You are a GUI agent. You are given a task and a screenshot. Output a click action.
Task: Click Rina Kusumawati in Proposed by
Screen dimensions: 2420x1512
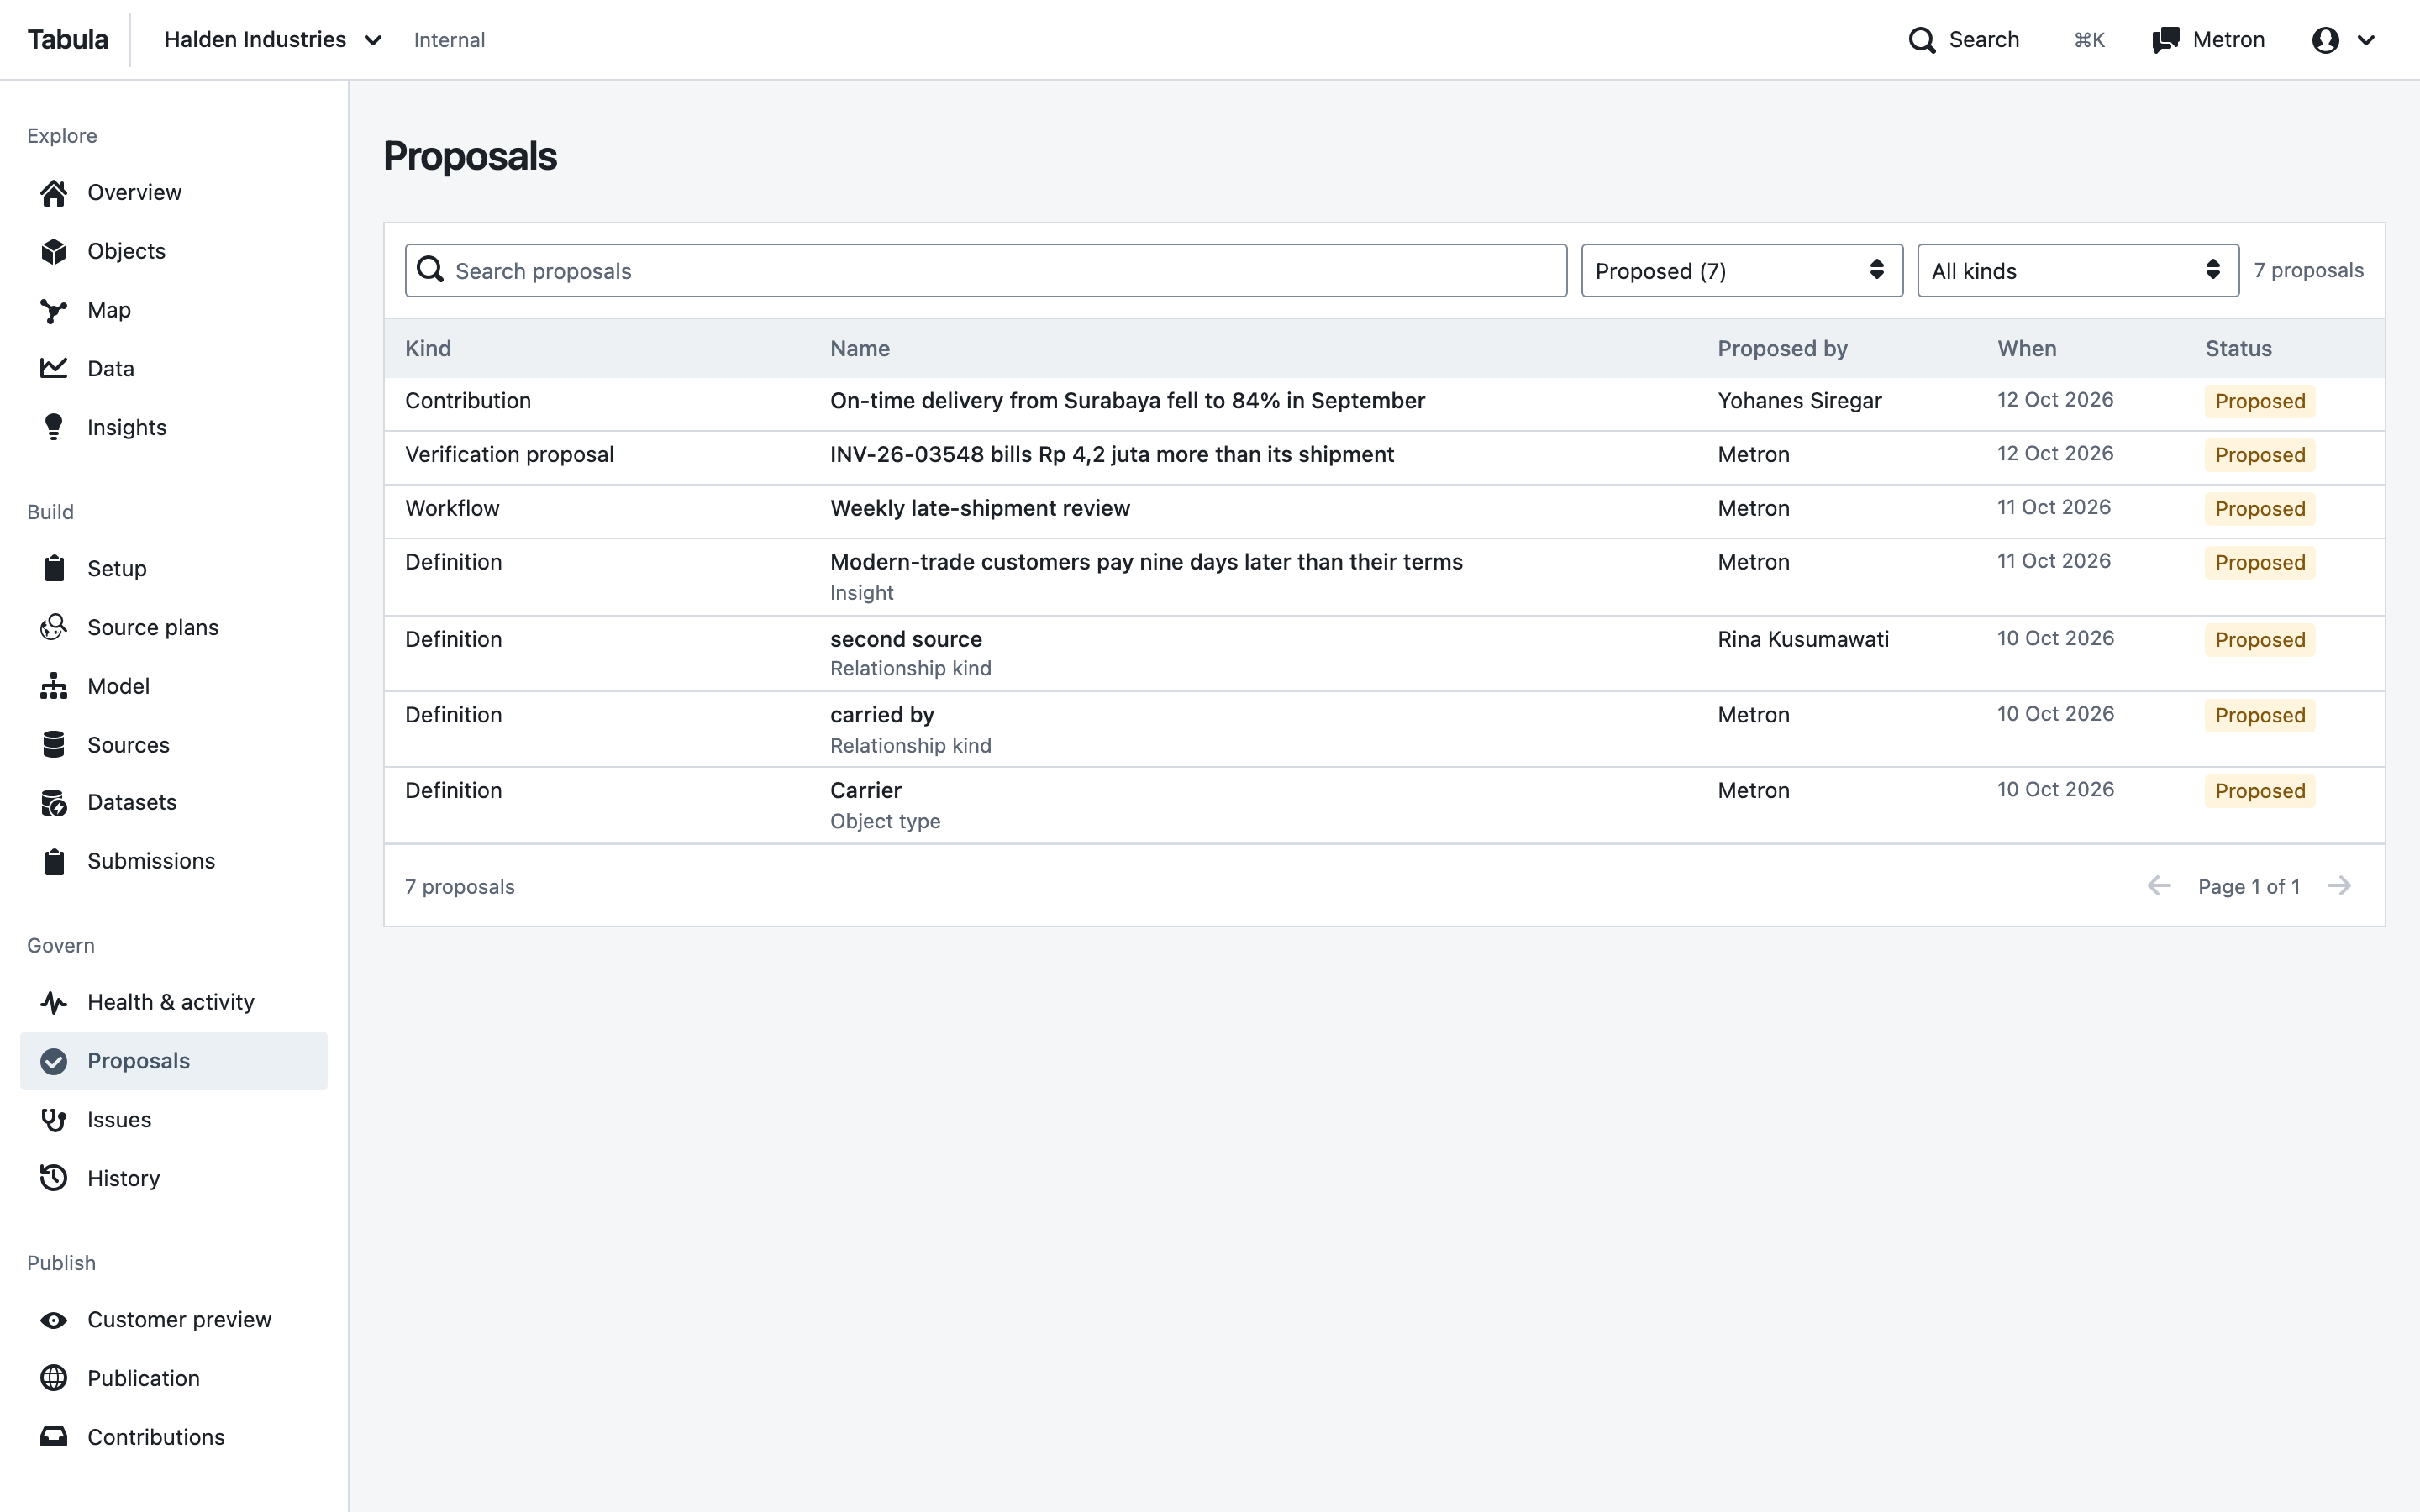pos(1803,640)
